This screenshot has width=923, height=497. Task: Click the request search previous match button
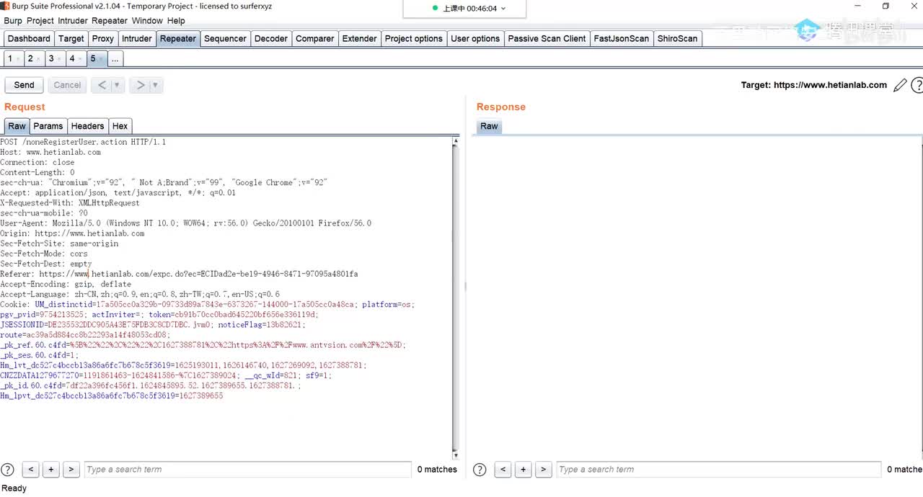click(30, 469)
